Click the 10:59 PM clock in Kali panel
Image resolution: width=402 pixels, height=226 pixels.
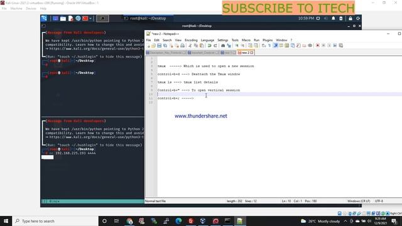306,18
